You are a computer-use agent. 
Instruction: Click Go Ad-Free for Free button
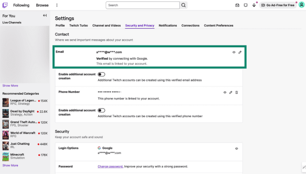[x=278, y=5]
